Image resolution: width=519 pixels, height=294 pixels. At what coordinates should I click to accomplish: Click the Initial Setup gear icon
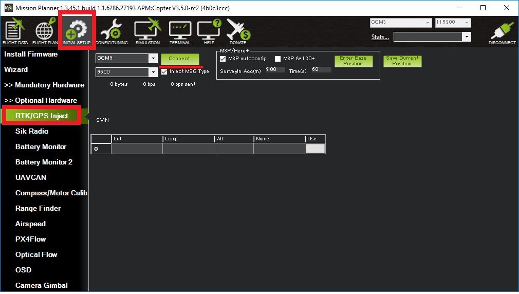click(x=77, y=31)
